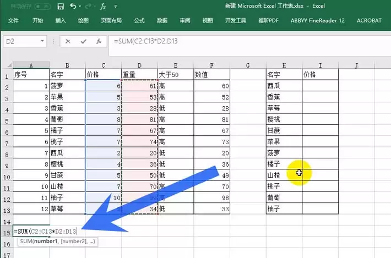Switch to the 审阅 ribbon tab

coord(185,21)
